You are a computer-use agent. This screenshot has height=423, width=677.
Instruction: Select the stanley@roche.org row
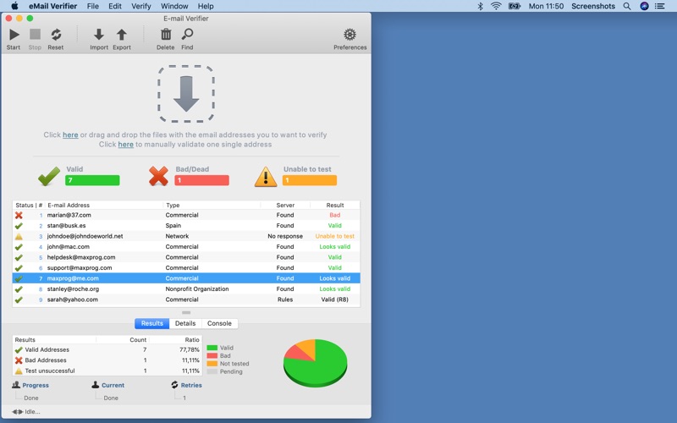pyautogui.click(x=186, y=289)
